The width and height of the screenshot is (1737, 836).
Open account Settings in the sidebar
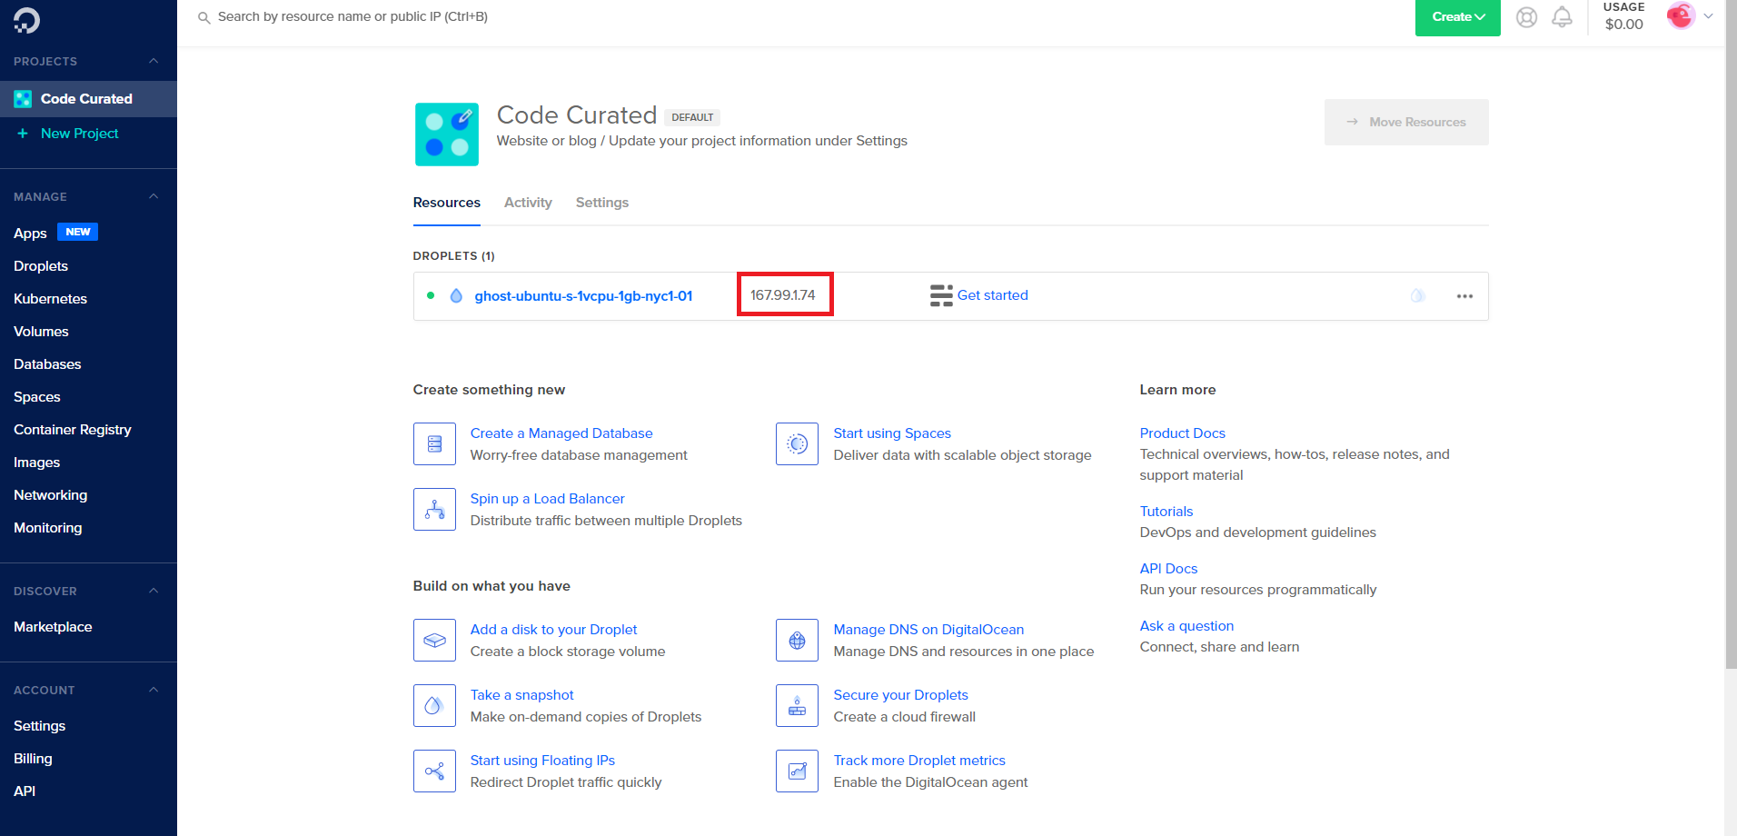[x=39, y=726]
